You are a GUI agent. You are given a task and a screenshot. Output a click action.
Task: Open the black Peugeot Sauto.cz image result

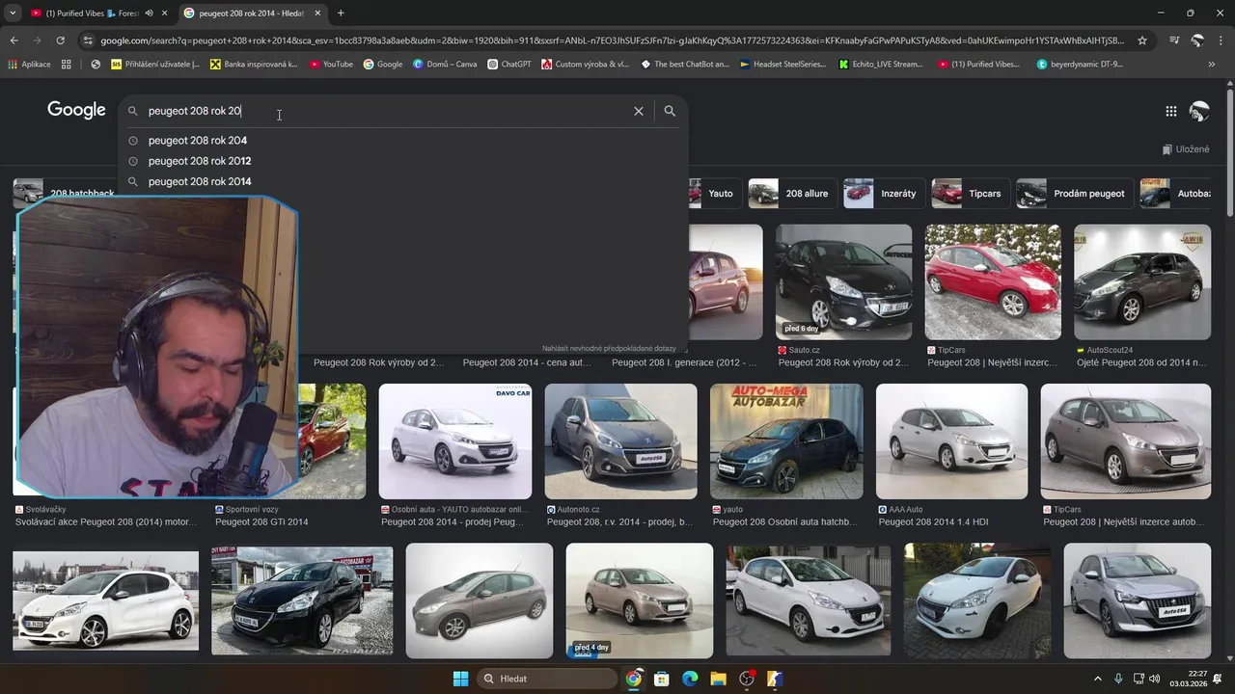pos(843,281)
